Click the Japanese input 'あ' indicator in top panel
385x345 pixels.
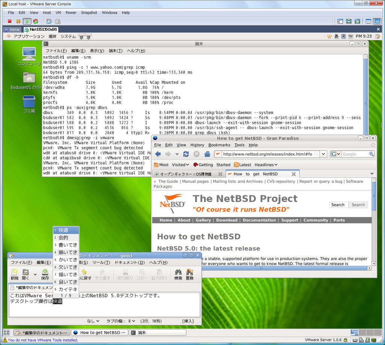336,36
